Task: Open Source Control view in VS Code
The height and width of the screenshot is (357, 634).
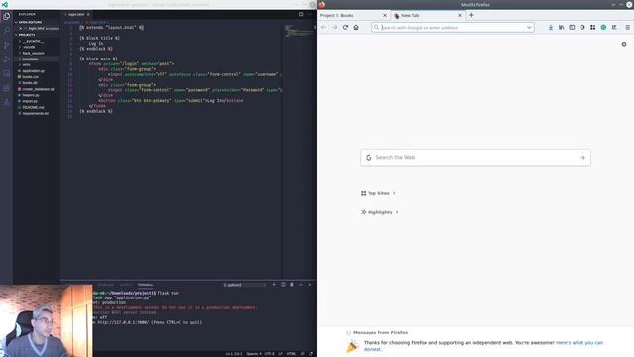Action: click(6, 45)
